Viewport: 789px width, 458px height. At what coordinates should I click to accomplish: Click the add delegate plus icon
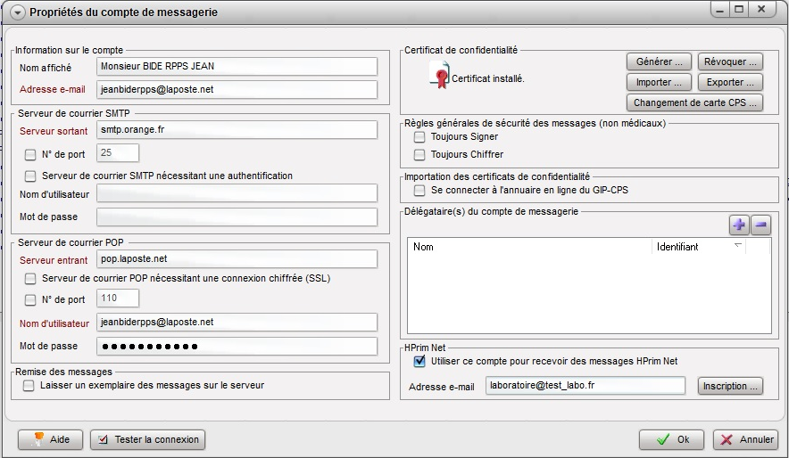739,225
